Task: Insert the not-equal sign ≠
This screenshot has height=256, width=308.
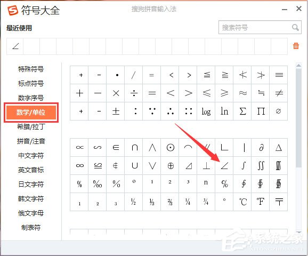Action: (x=279, y=93)
